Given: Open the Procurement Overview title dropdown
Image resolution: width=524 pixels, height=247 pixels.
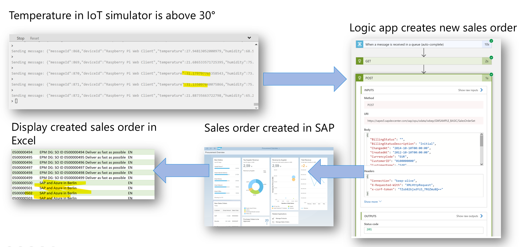Looking at the screenshot, I should coord(271,148).
